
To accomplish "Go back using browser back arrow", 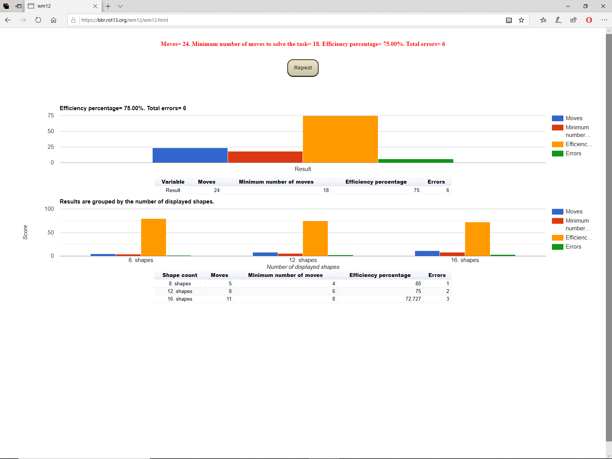I will 8,20.
